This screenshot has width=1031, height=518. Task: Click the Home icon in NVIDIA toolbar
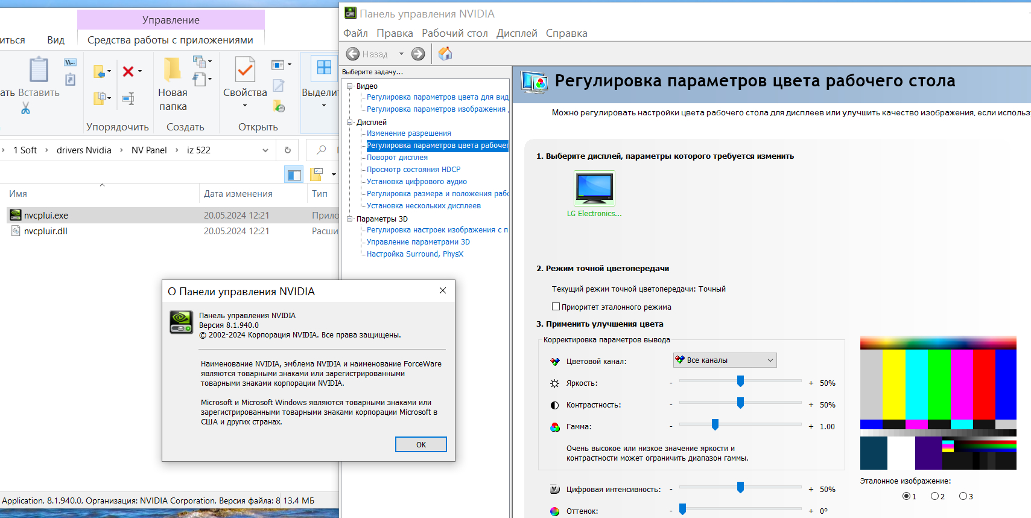pyautogui.click(x=445, y=54)
